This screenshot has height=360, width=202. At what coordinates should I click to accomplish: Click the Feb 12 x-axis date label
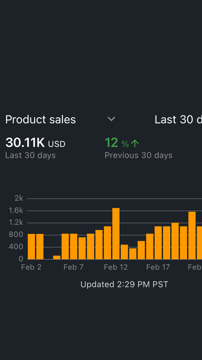click(x=116, y=267)
